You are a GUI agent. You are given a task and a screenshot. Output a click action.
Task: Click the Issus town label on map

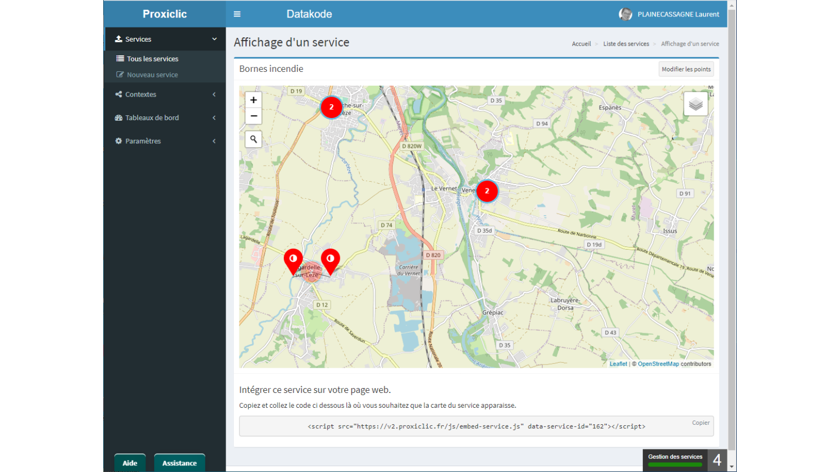(670, 231)
